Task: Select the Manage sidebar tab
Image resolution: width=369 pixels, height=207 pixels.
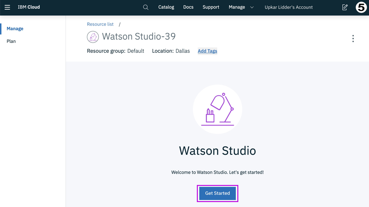Action: (x=15, y=29)
